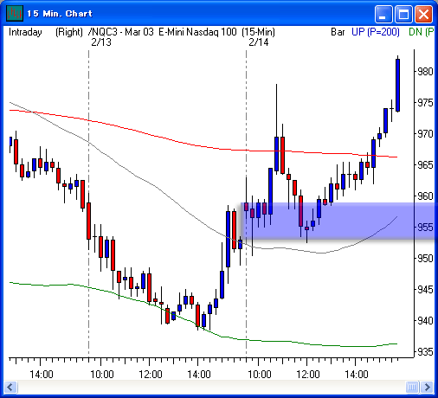Close the 15 Min. Chart window
Screen dimensions: 438x398
pyautogui.click(x=423, y=14)
